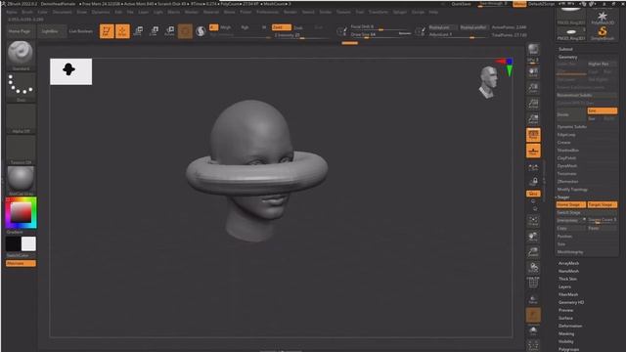Click the L.Sym local symmetry icon
Viewport: 626px width, 352px height.
533,168
